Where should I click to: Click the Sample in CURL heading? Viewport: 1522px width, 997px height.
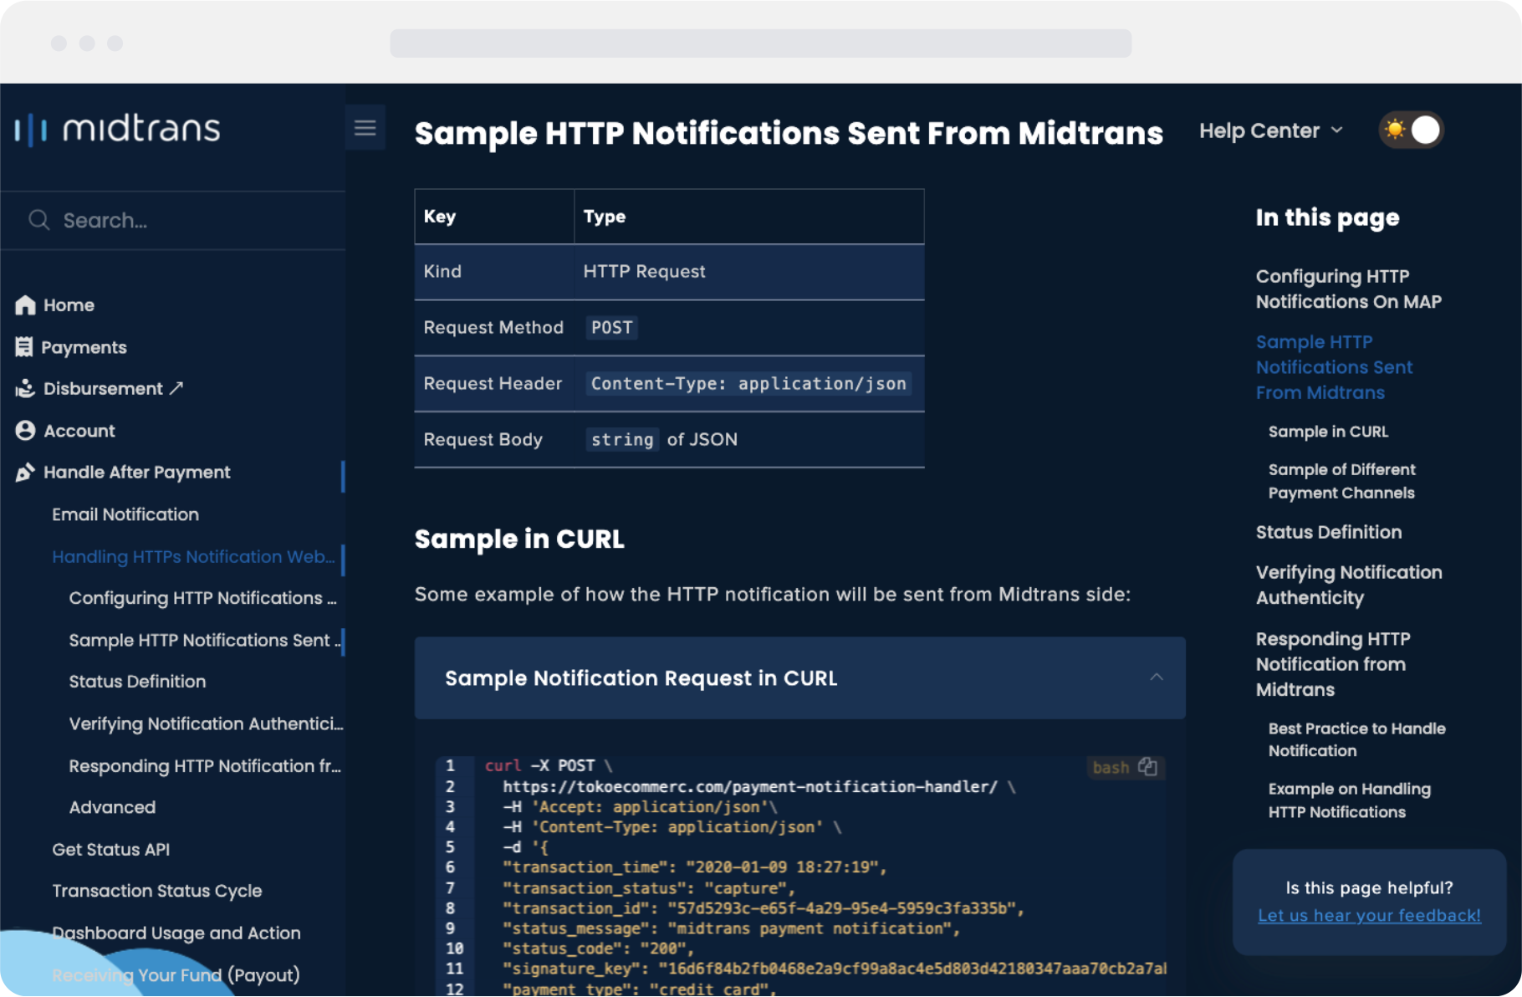pos(519,539)
